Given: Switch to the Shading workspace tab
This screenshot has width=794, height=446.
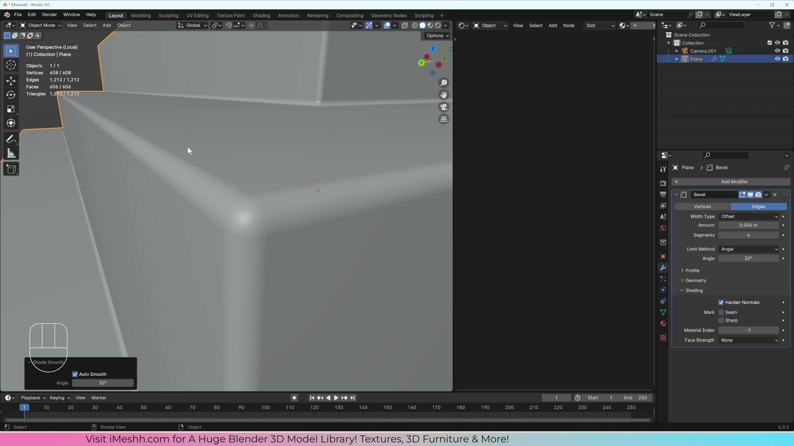Looking at the screenshot, I should tap(261, 15).
